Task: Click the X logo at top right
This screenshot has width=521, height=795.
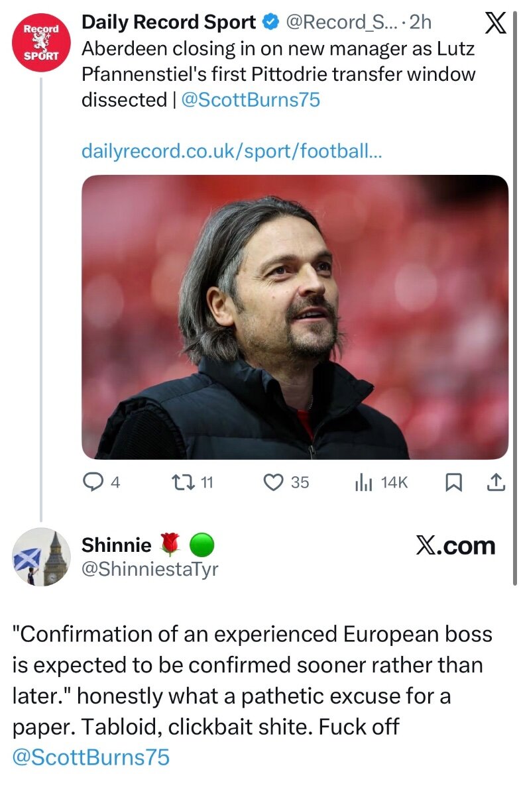Action: pos(496,24)
